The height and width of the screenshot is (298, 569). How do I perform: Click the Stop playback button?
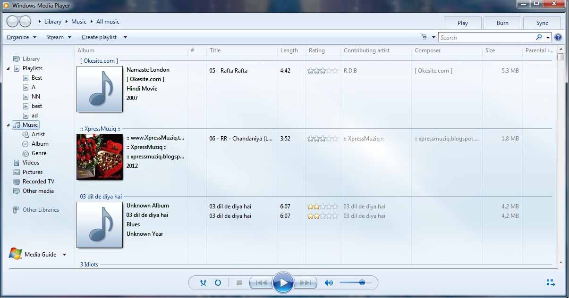[239, 283]
